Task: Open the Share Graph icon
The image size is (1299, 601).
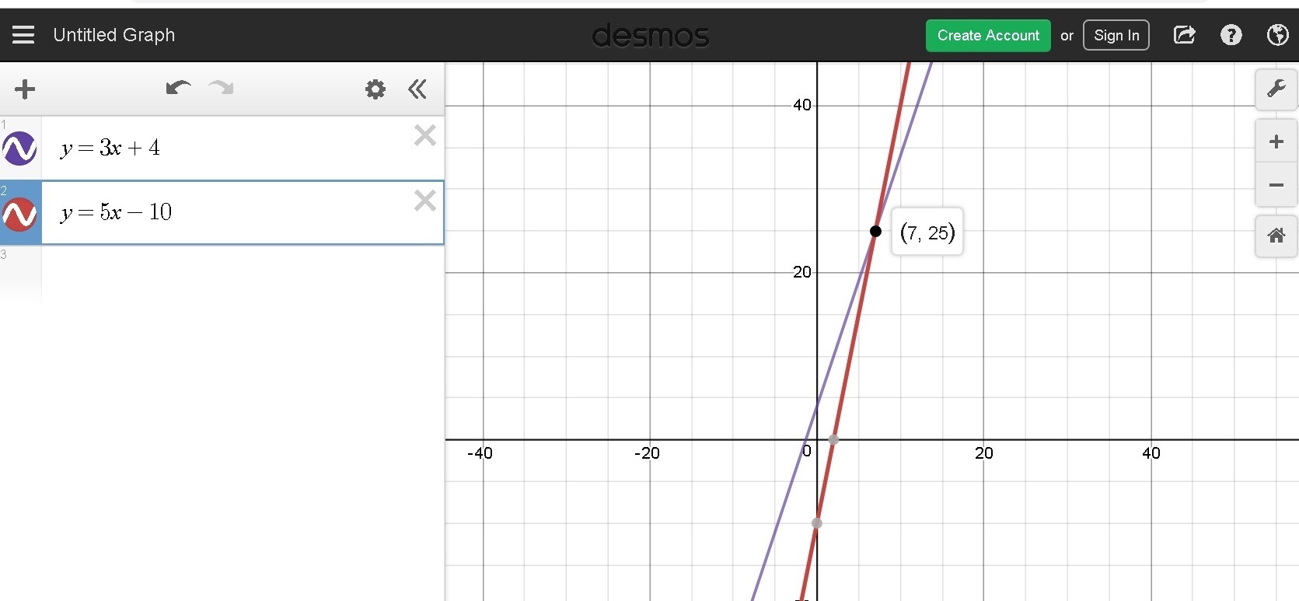Action: [x=1184, y=35]
